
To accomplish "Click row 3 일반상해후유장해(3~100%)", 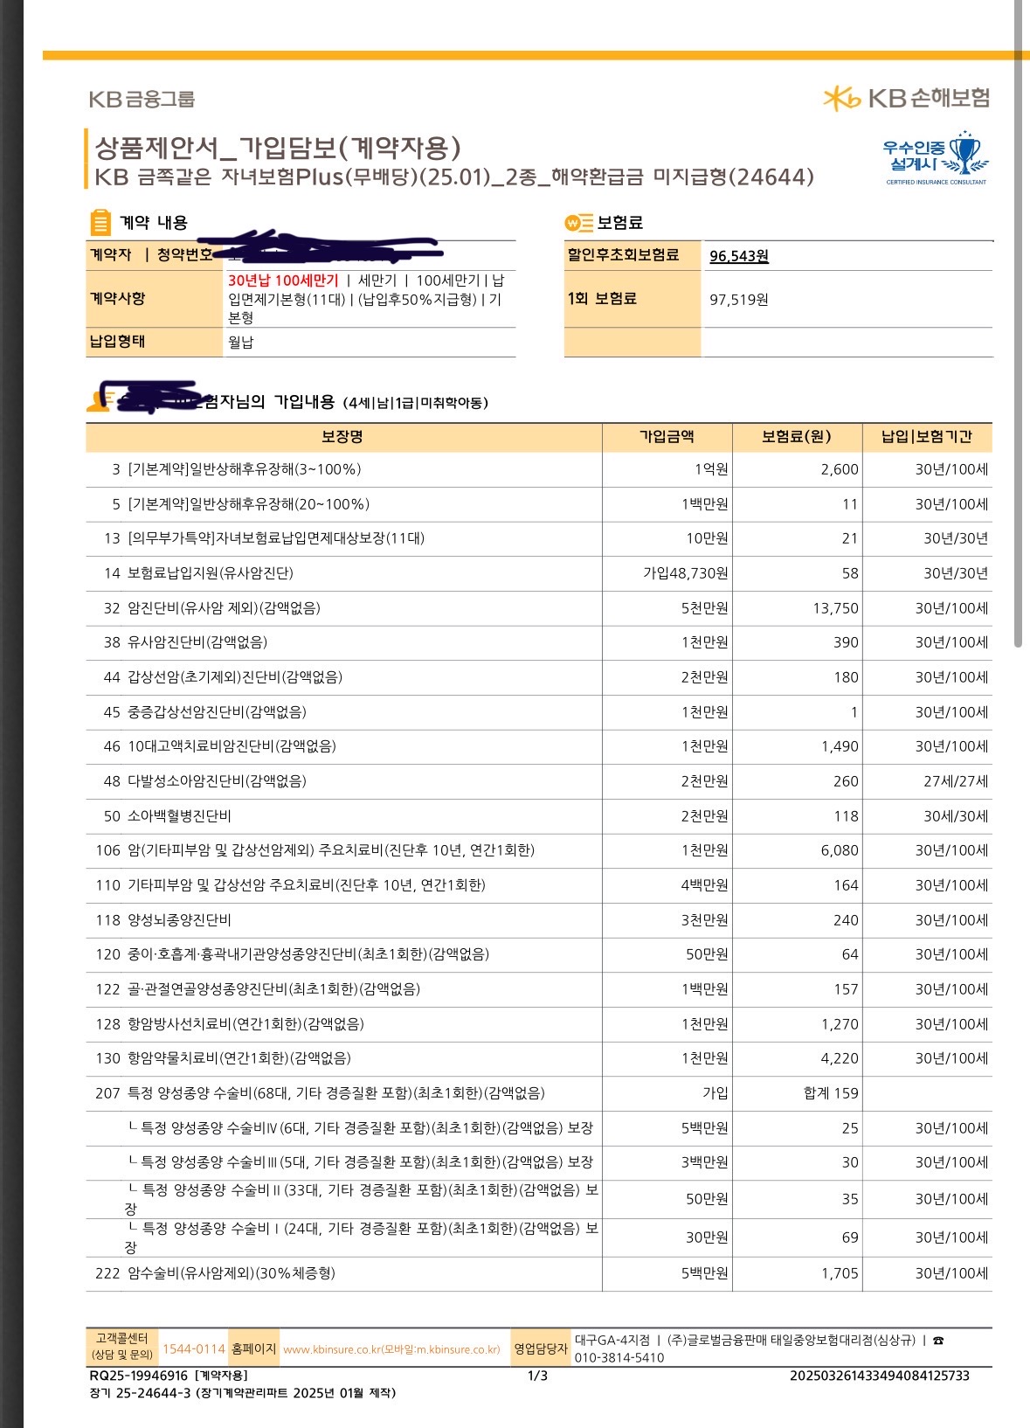I will (539, 469).
